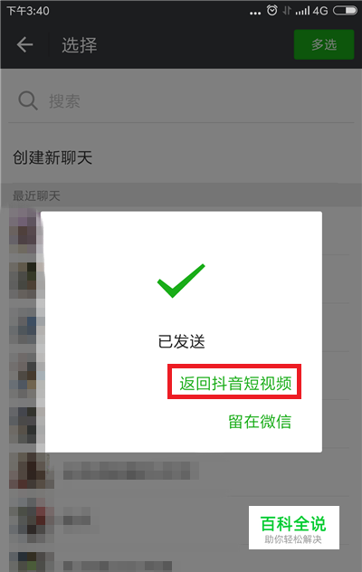Click the search magnifier icon
Viewport: 362px width, 572px height.
pos(28,100)
